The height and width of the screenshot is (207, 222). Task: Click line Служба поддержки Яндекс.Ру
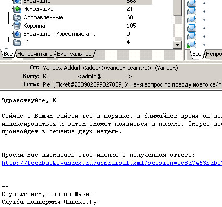49,202
